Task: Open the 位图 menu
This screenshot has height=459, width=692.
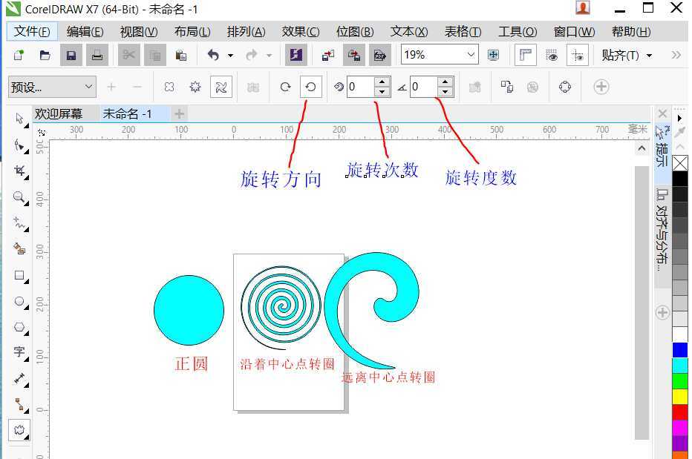Action: pyautogui.click(x=354, y=32)
